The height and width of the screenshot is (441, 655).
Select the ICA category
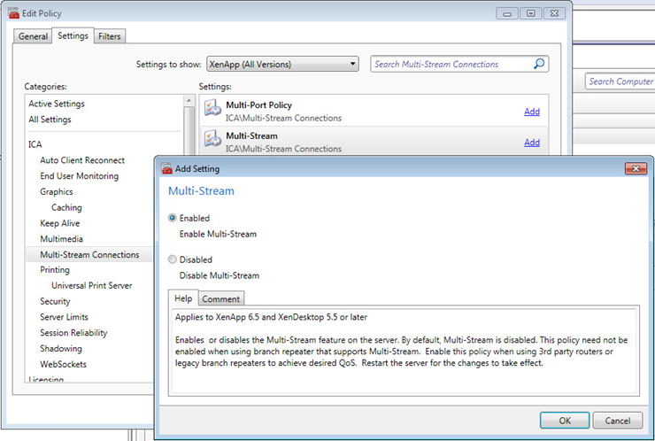tap(35, 144)
